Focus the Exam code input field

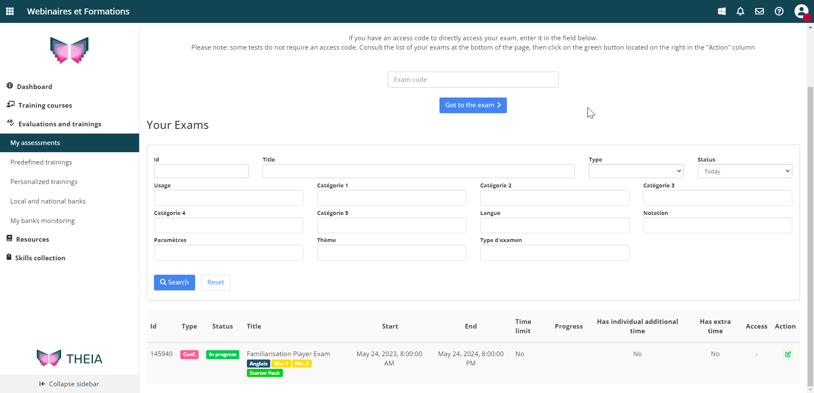pos(473,80)
